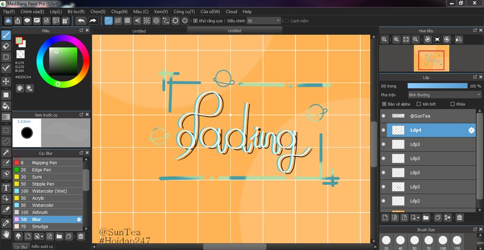Select the Mapping Pen brush

48,163
